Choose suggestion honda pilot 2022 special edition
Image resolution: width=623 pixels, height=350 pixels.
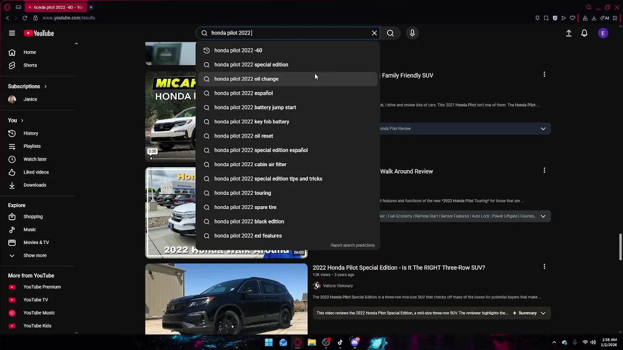[287, 65]
